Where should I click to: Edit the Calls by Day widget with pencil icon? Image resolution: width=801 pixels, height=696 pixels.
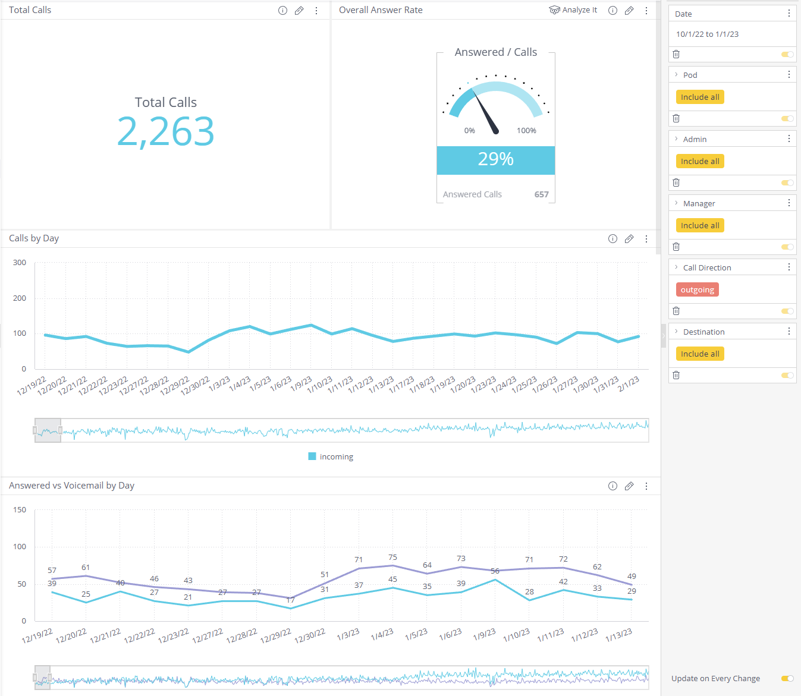629,238
